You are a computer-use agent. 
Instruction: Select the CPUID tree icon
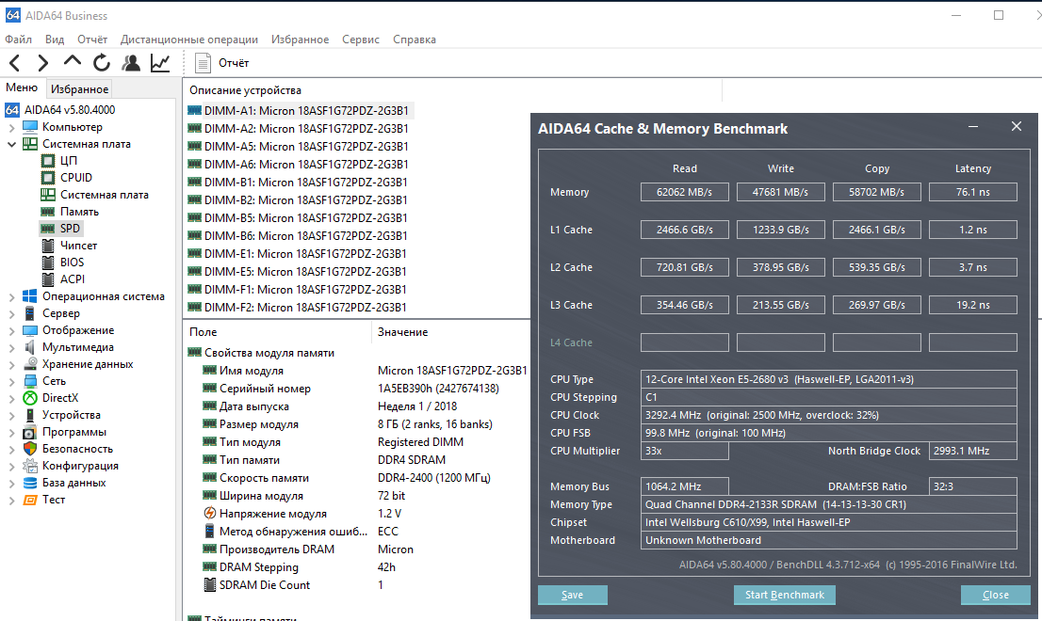coord(48,178)
